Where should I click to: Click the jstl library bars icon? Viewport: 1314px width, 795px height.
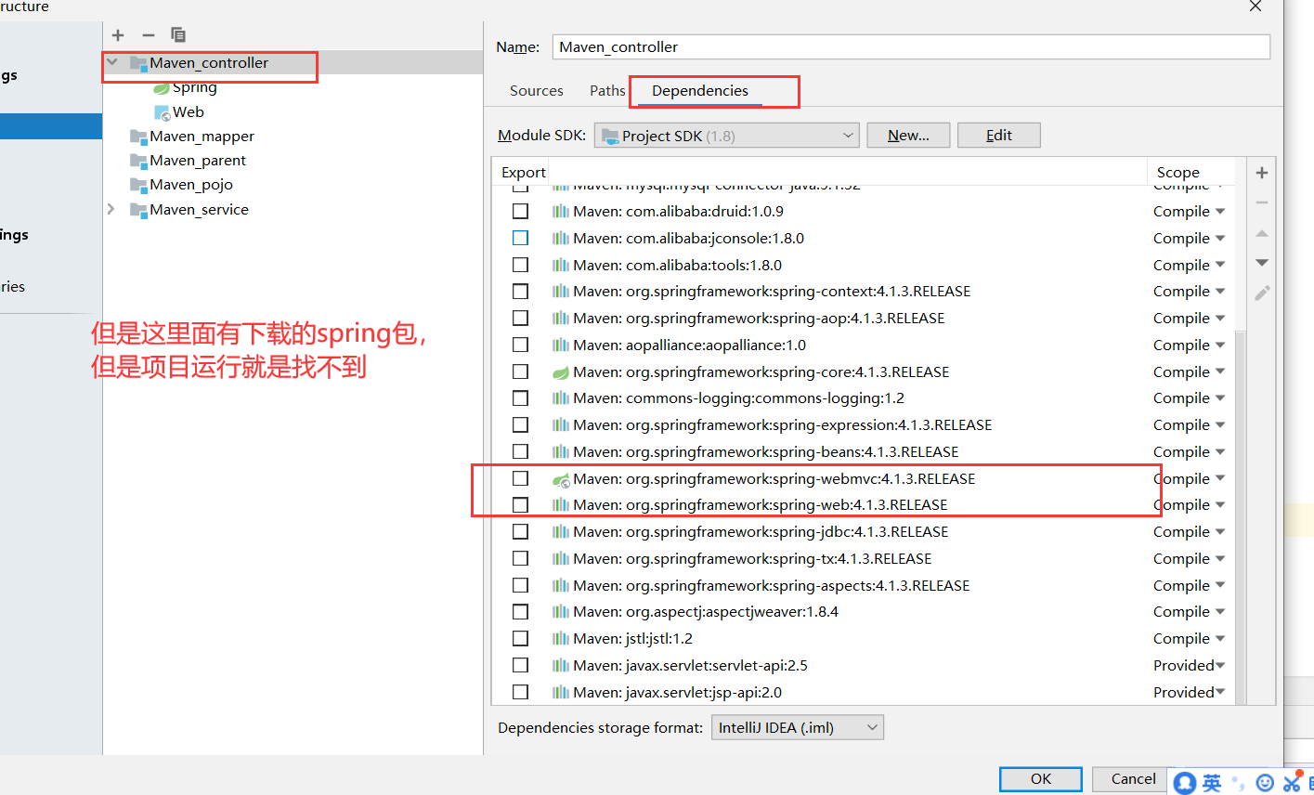561,639
